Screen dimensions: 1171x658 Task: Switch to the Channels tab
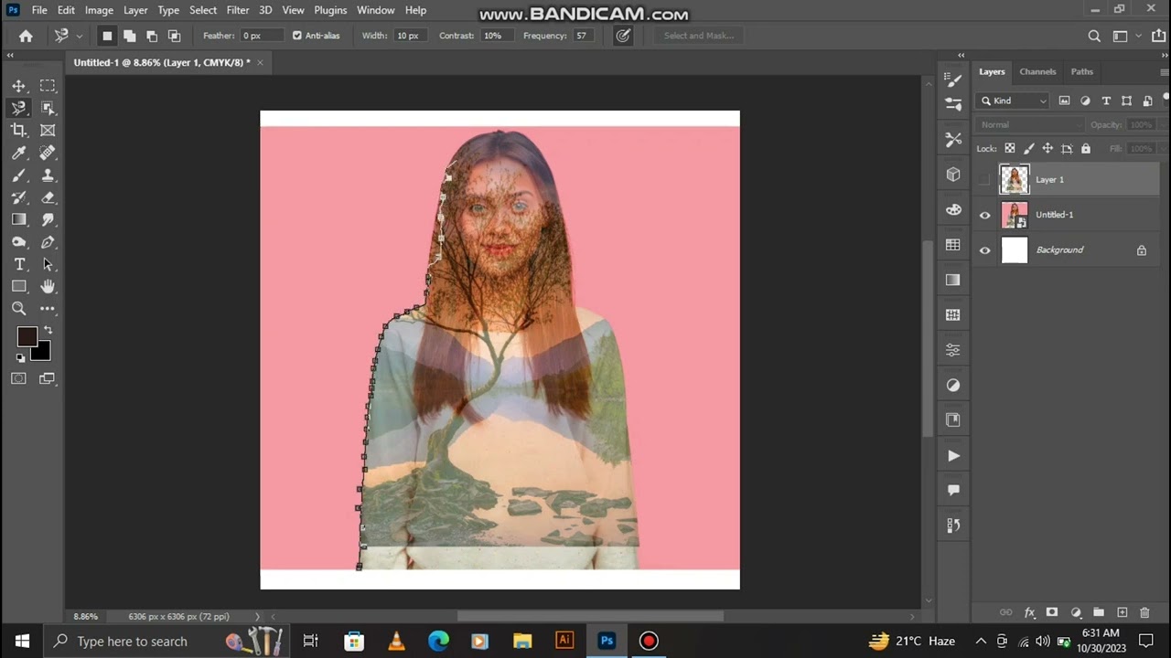[x=1037, y=71]
